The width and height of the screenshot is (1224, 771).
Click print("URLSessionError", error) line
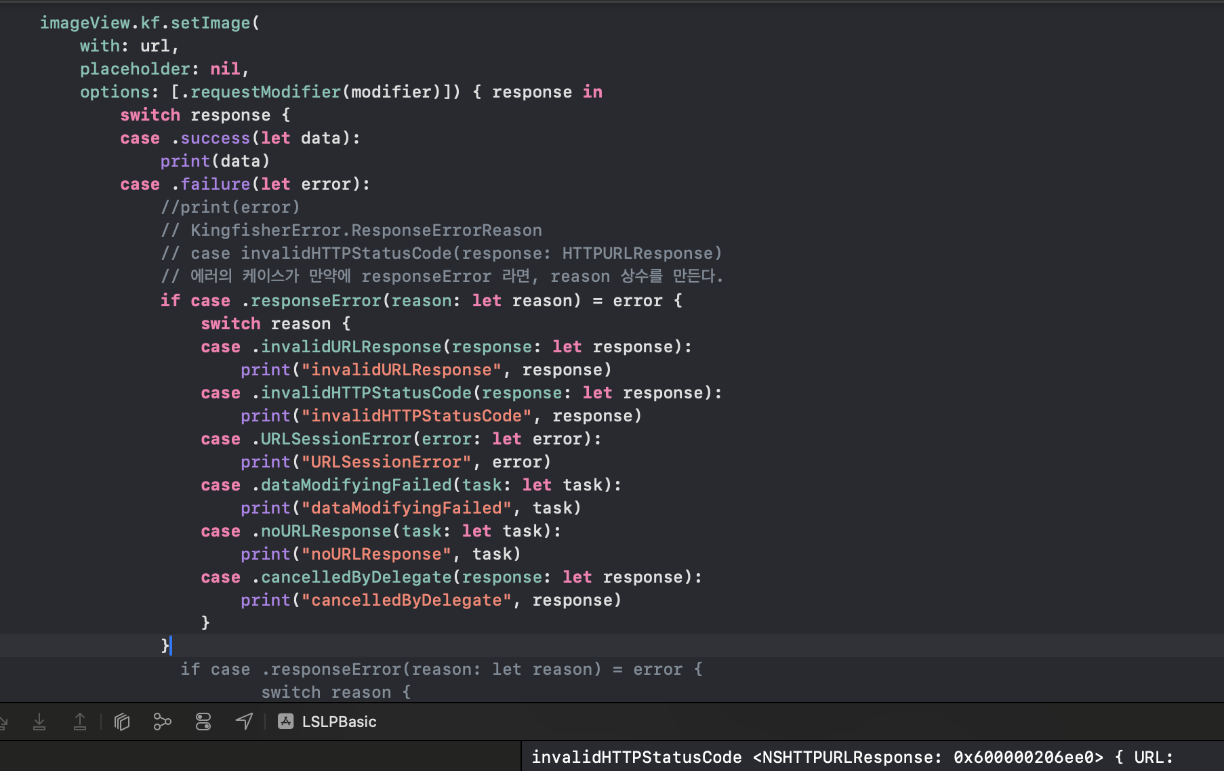(x=396, y=462)
